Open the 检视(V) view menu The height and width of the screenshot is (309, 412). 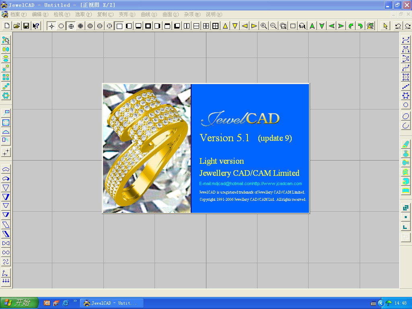tap(62, 14)
